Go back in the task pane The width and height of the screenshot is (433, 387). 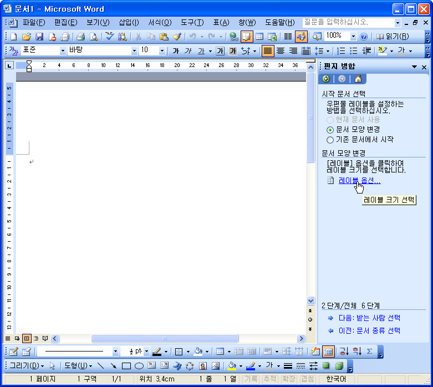click(326, 79)
